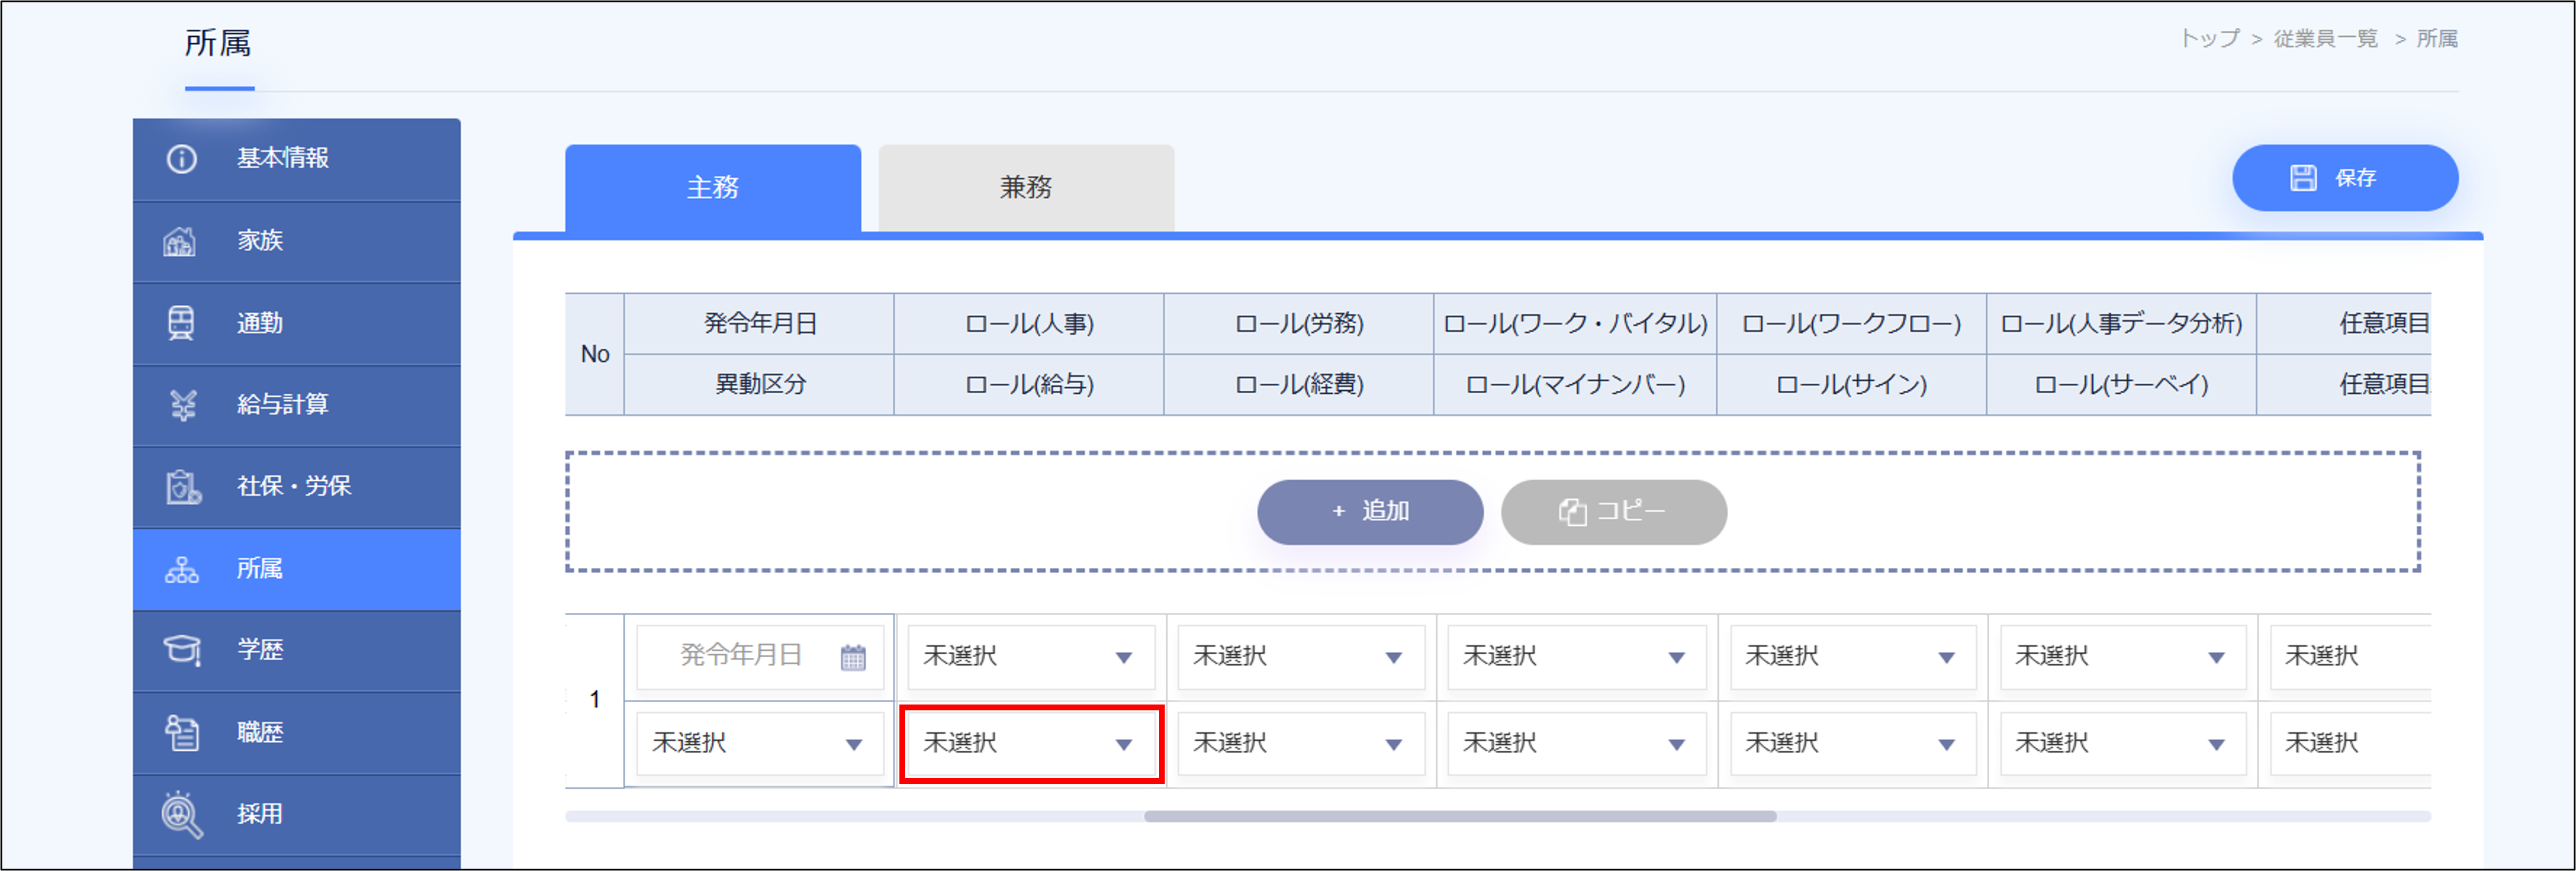2576x871 pixels.
Task: Click the ロール(ワークフロー) column header
Action: pos(1852,324)
